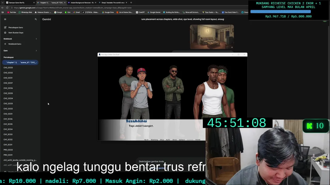Open Tripo Studio bookmark
The width and height of the screenshot is (330, 185).
click(x=210, y=12)
